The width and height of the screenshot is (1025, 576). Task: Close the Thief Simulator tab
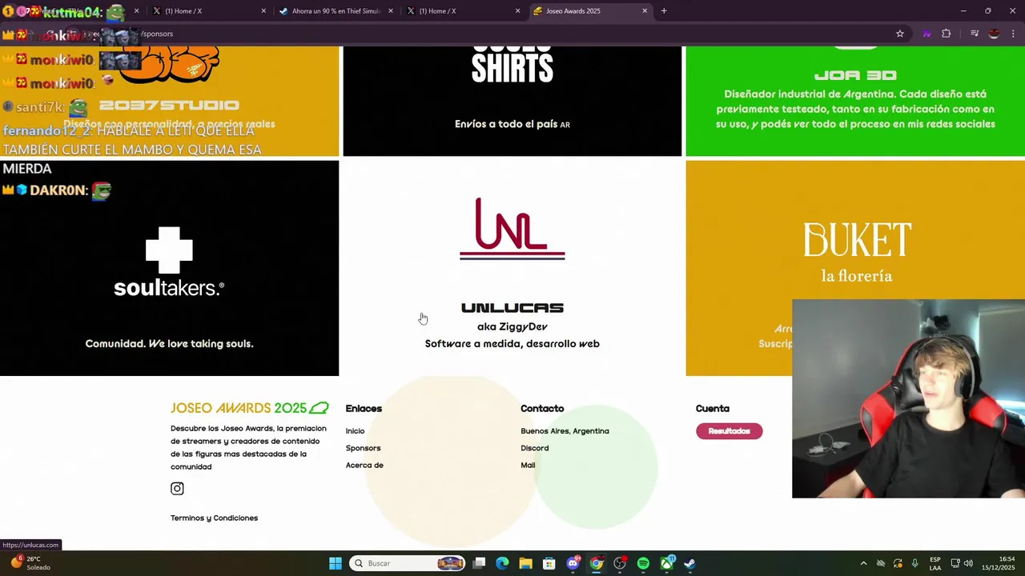point(390,11)
